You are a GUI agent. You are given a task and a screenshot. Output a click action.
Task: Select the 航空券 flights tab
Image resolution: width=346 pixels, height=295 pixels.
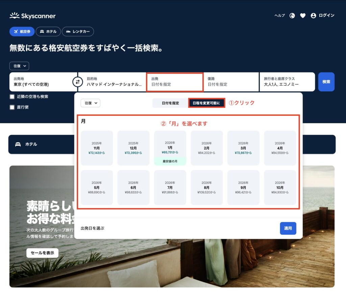22,31
